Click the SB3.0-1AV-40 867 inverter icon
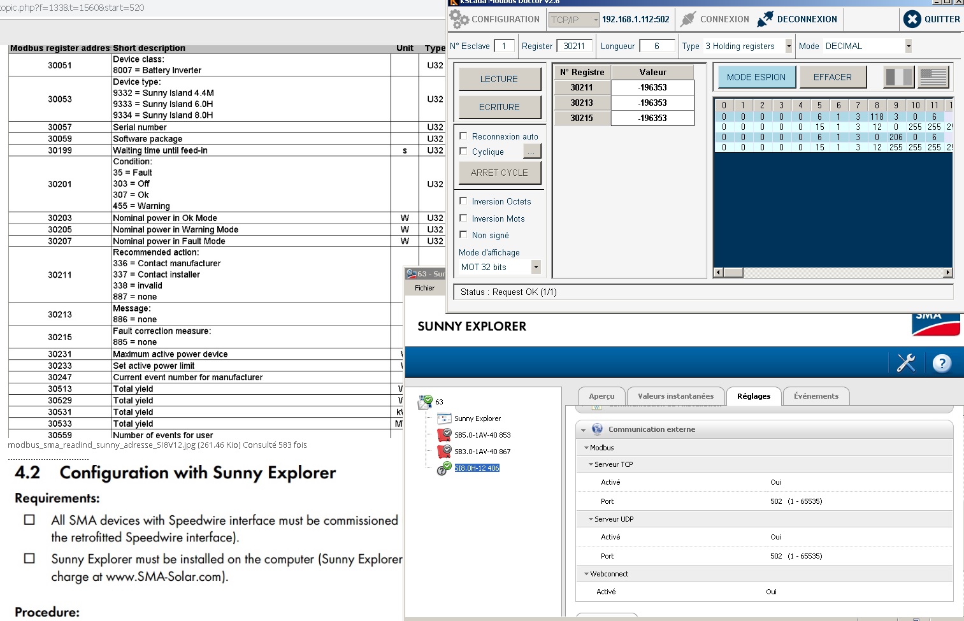Viewport: 964px width, 621px height. 444,452
